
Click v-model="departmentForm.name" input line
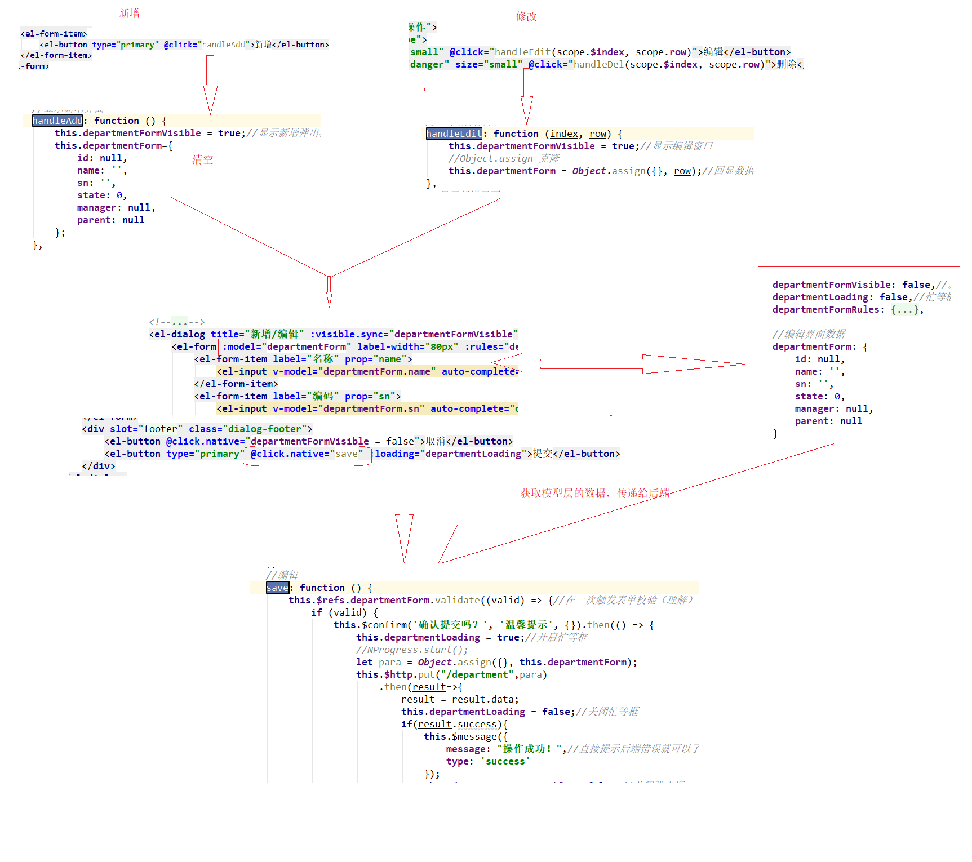367,371
